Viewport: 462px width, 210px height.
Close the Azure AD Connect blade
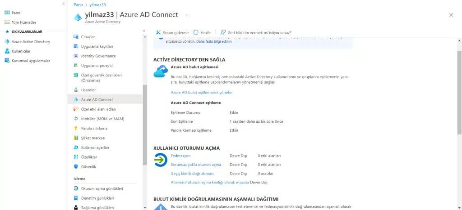(451, 15)
